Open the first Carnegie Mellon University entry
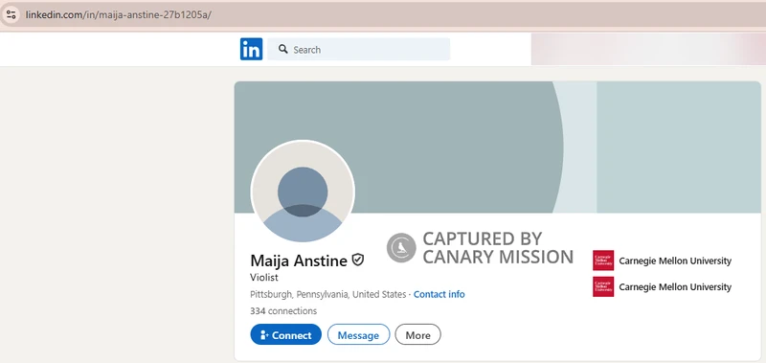The image size is (766, 363). click(662, 261)
